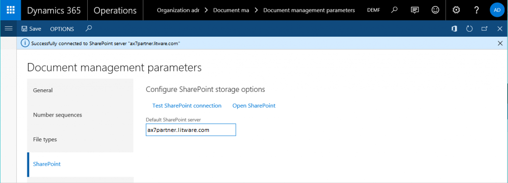This screenshot has width=508, height=183.
Task: Dismiss the SharePoint success notification
Action: point(500,43)
